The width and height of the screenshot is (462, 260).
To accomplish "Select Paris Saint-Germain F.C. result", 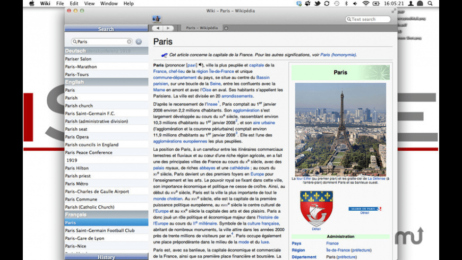I will pyautogui.click(x=106, y=114).
